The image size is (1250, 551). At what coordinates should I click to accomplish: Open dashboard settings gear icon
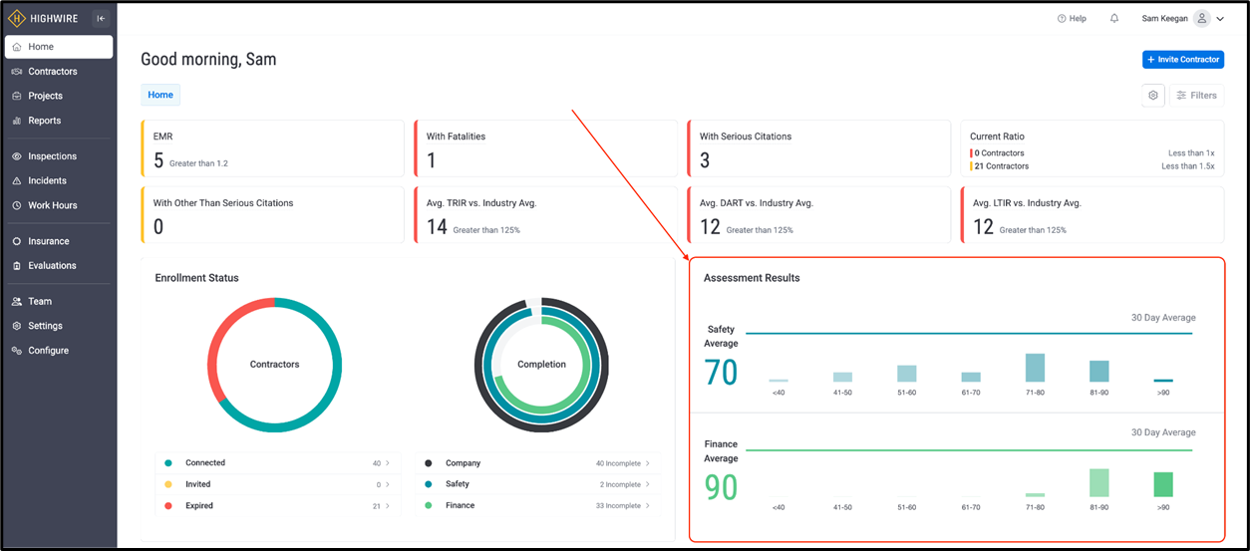pos(1153,96)
